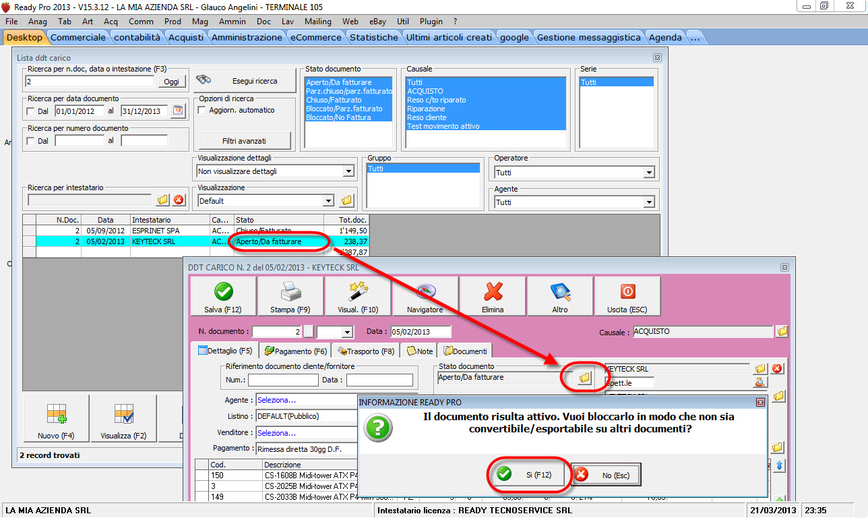Close the Lista ddt carico window
868x518 pixels.
(x=657, y=58)
